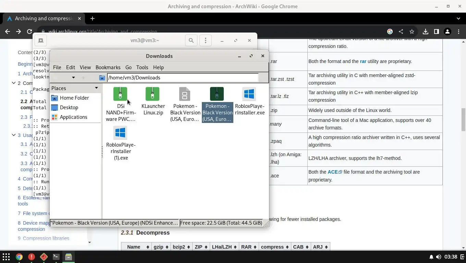This screenshot has width=466, height=263.
Task: Collapse section 2 in wiki contents
Action: tap(14, 83)
